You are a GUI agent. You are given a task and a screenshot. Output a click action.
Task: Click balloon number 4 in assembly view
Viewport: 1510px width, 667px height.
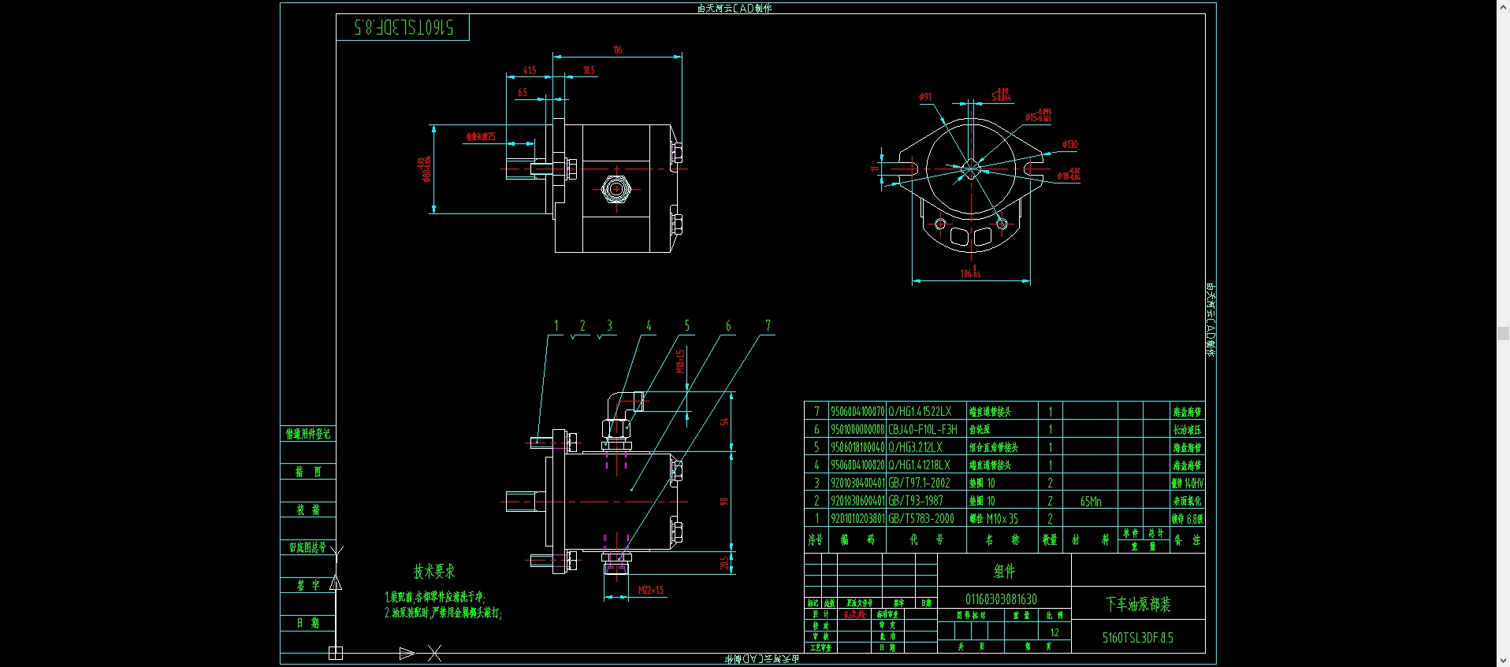click(x=649, y=326)
